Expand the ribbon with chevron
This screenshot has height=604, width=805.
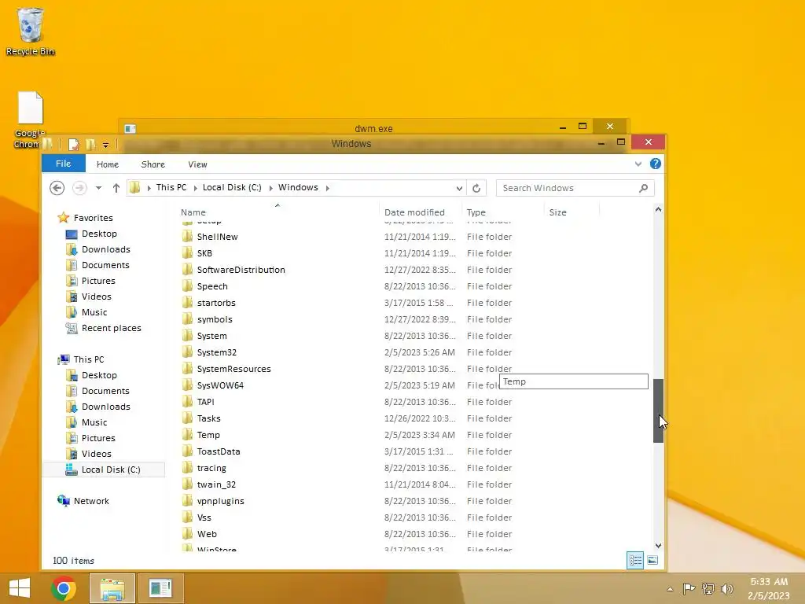(638, 164)
